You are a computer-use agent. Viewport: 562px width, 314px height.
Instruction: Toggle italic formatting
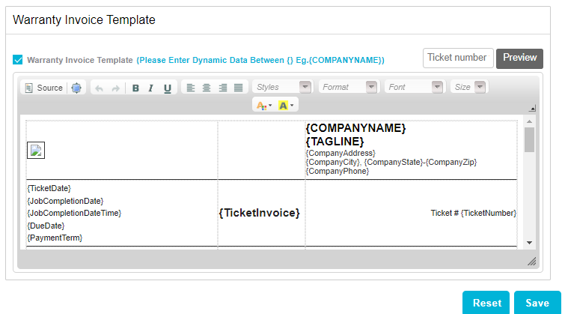click(150, 88)
